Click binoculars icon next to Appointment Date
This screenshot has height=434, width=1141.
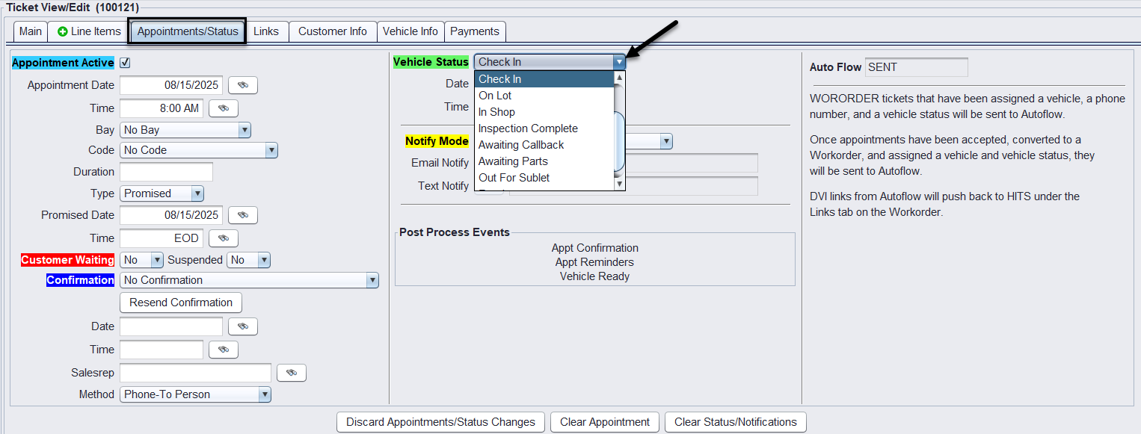242,85
